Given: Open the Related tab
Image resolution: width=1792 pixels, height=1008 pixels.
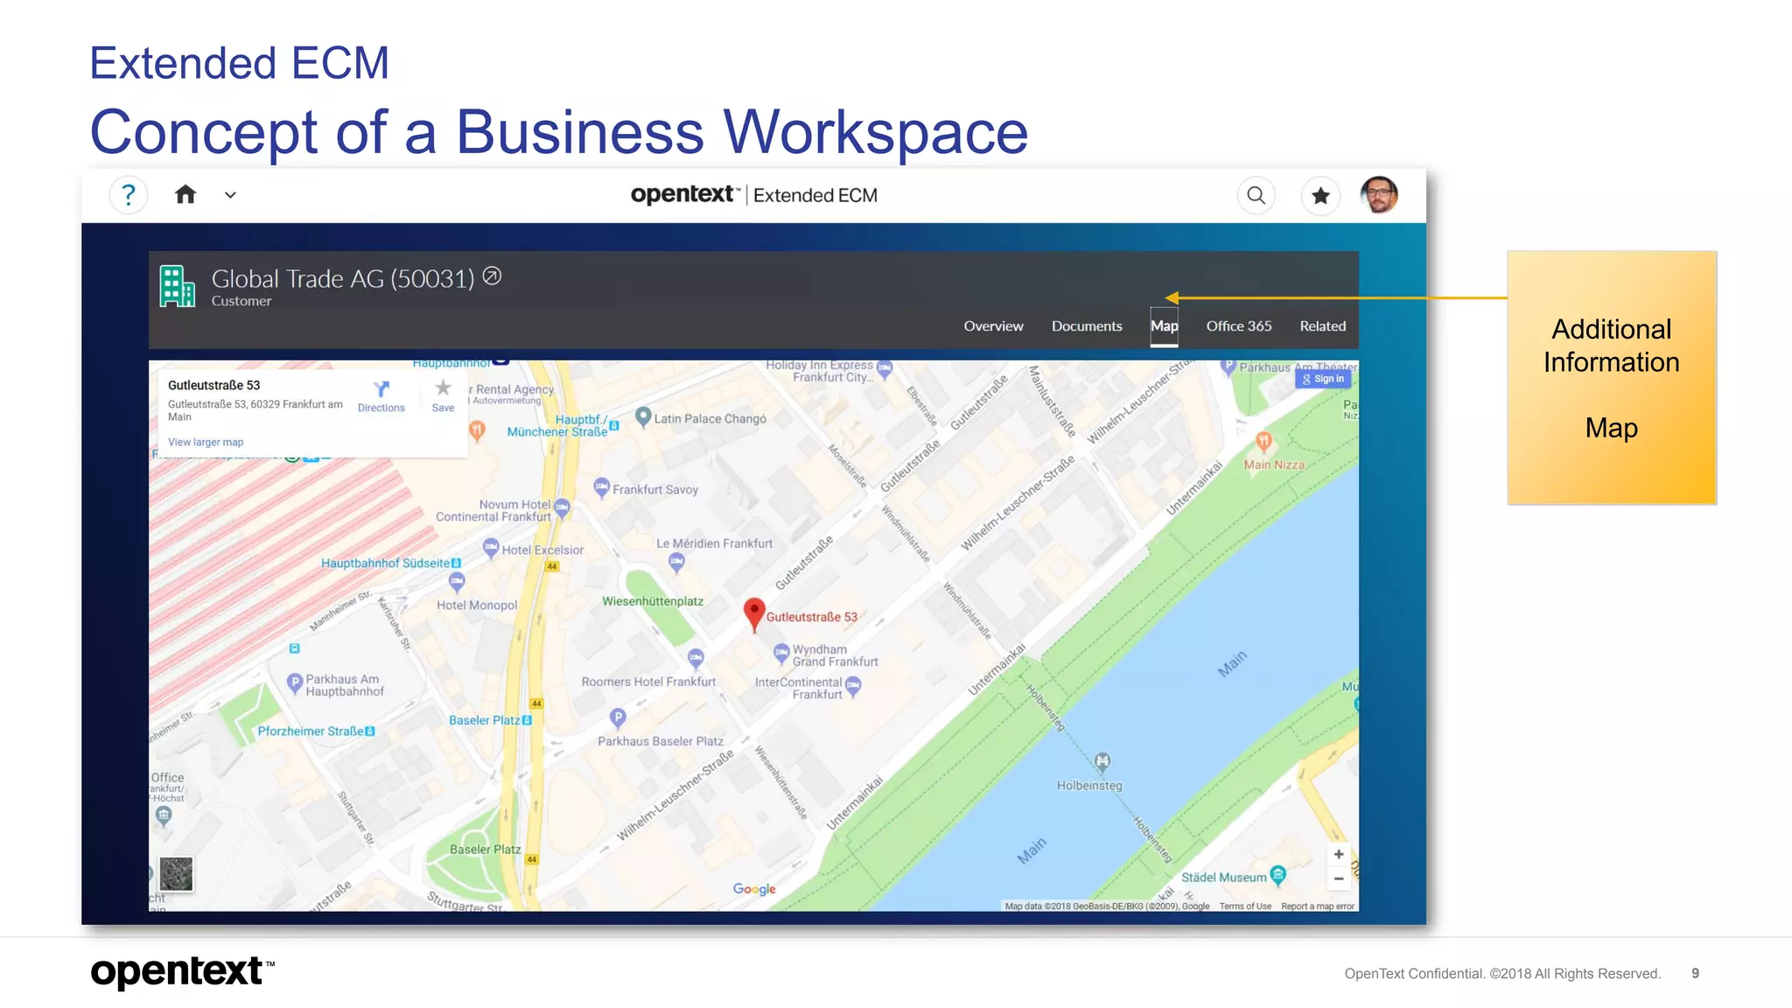Looking at the screenshot, I should pos(1322,326).
